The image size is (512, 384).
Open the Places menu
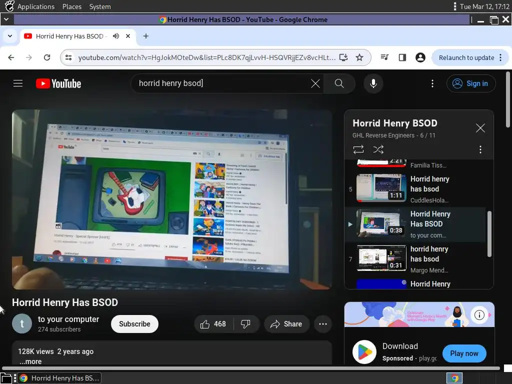click(x=72, y=6)
